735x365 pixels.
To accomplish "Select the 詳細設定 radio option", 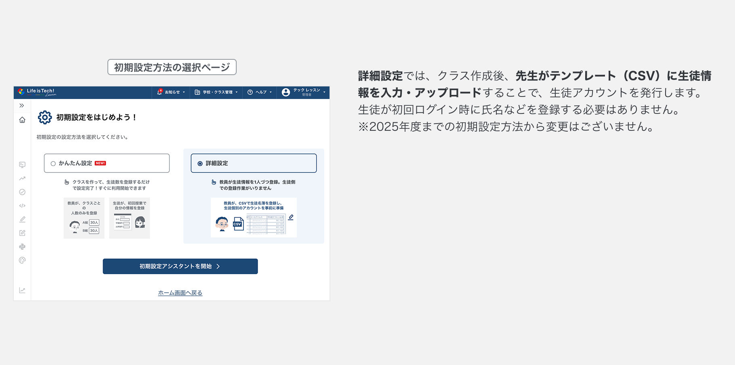I will pyautogui.click(x=200, y=163).
